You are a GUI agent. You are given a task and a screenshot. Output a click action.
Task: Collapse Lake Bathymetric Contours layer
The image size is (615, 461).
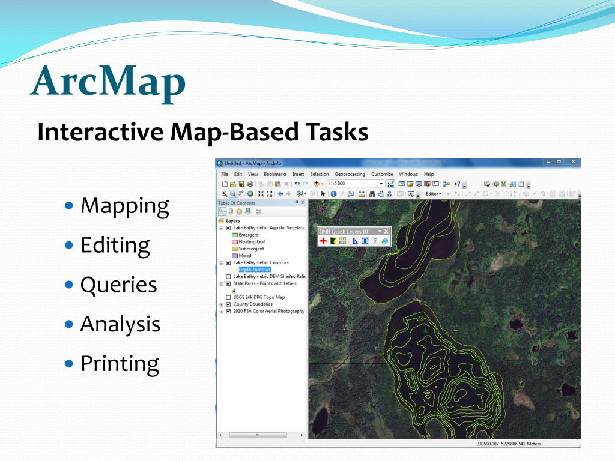tap(221, 263)
